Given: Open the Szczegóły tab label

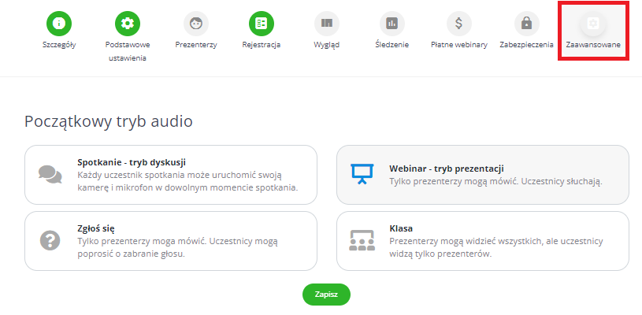Looking at the screenshot, I should point(59,45).
